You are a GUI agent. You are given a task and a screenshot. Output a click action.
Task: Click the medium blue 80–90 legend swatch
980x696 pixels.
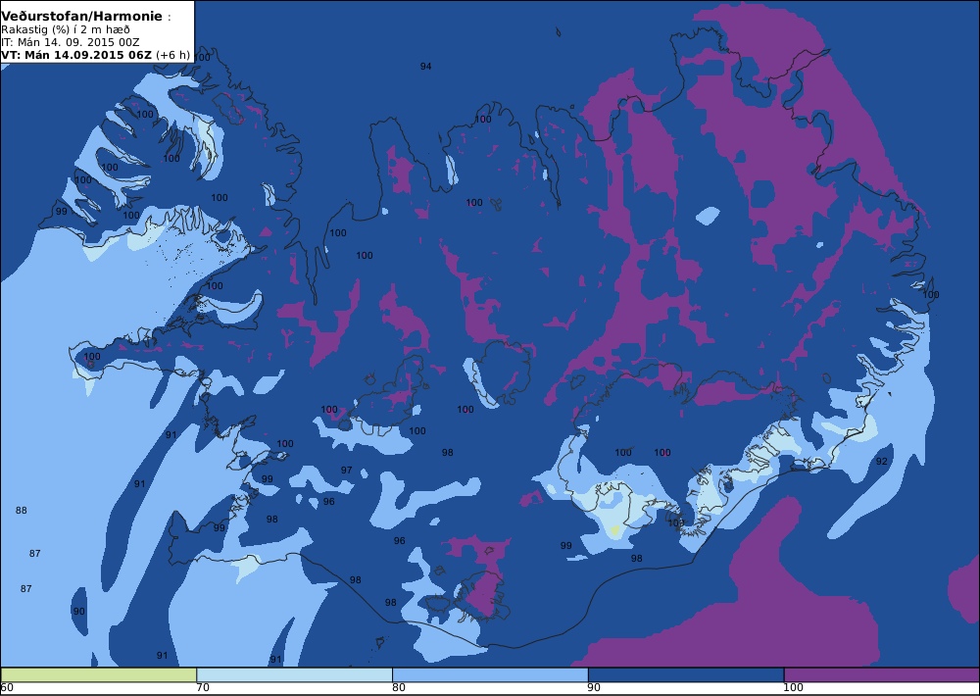pos(490,674)
